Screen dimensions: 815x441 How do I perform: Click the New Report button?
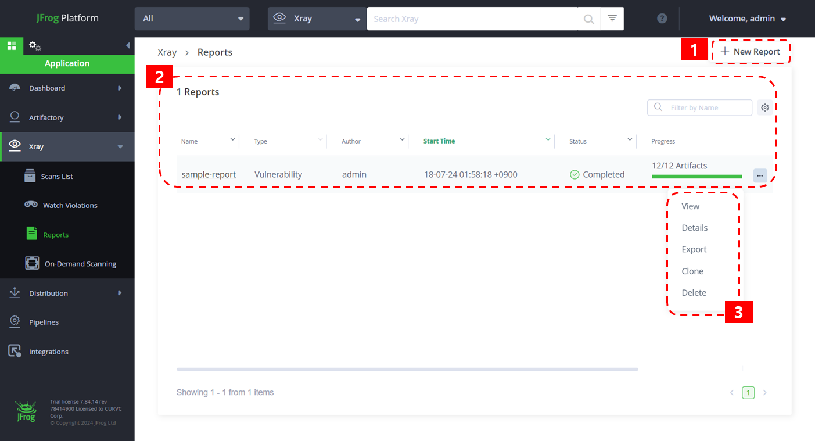click(751, 52)
